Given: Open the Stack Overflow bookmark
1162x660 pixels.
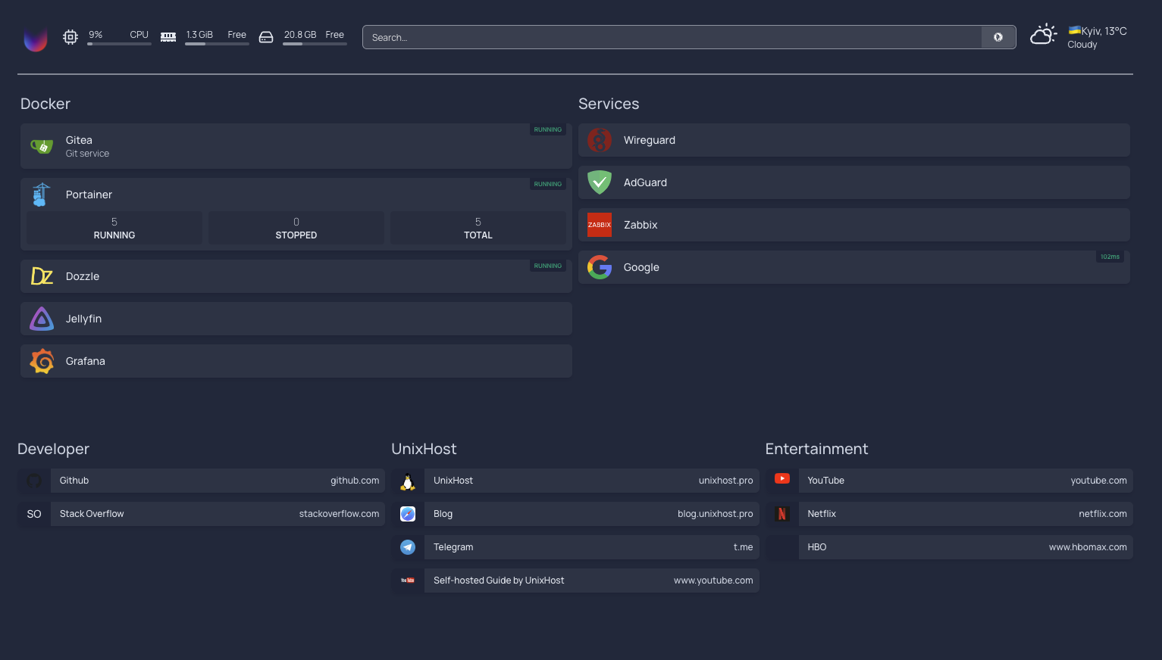Looking at the screenshot, I should [218, 514].
